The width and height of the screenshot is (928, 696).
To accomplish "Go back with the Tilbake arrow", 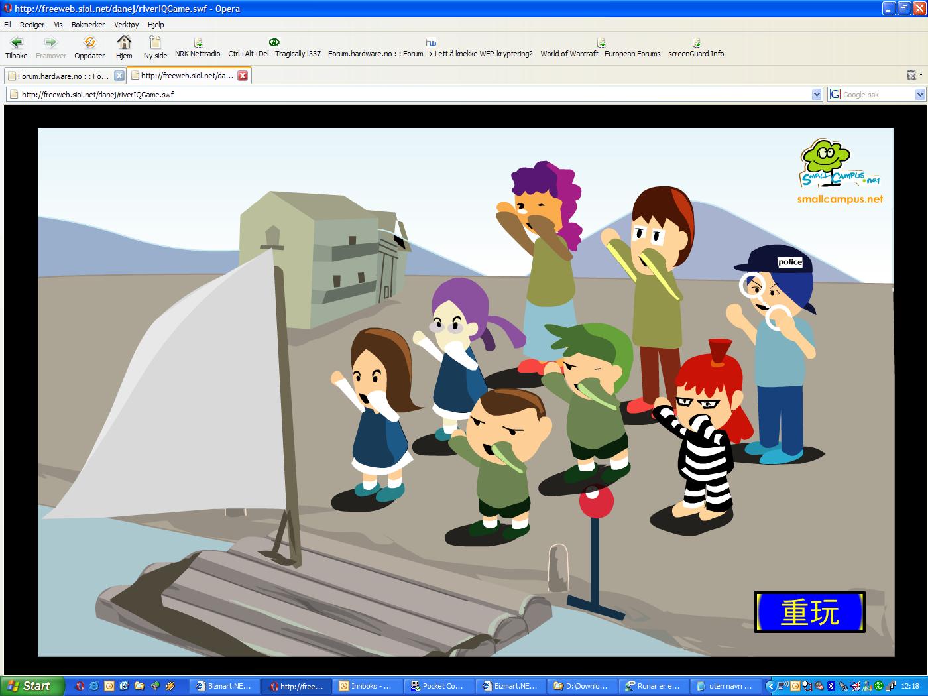I will point(17,48).
